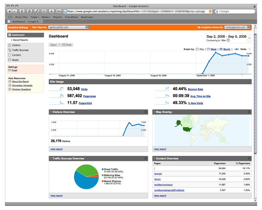The height and width of the screenshot is (210, 262).
Task: Click the RSS feed icon in address bar
Action: (x=210, y=11)
